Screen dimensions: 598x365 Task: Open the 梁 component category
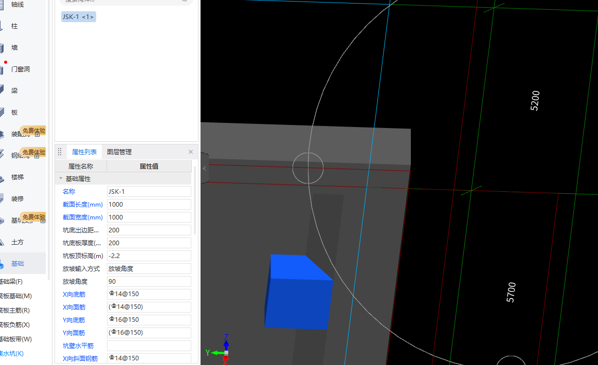14,90
